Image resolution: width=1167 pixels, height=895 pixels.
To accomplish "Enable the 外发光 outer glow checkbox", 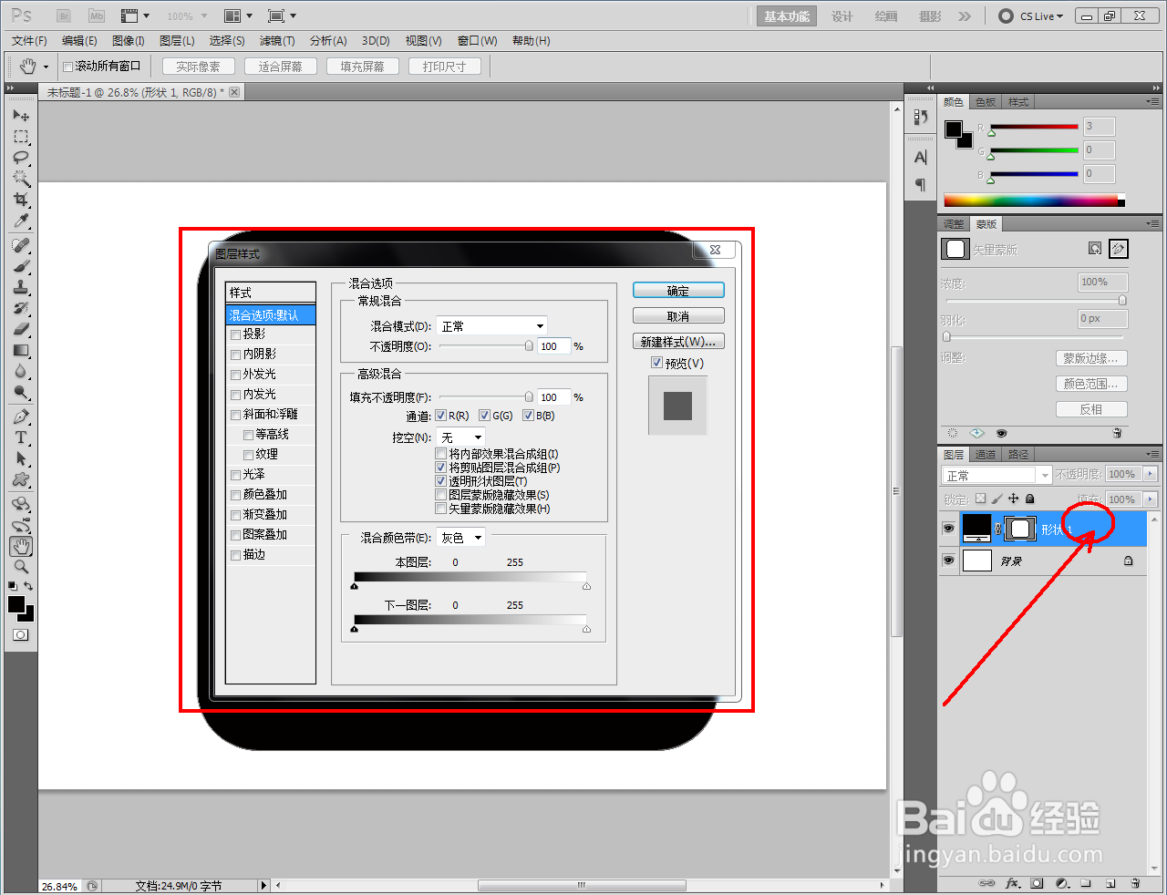I will (x=235, y=375).
